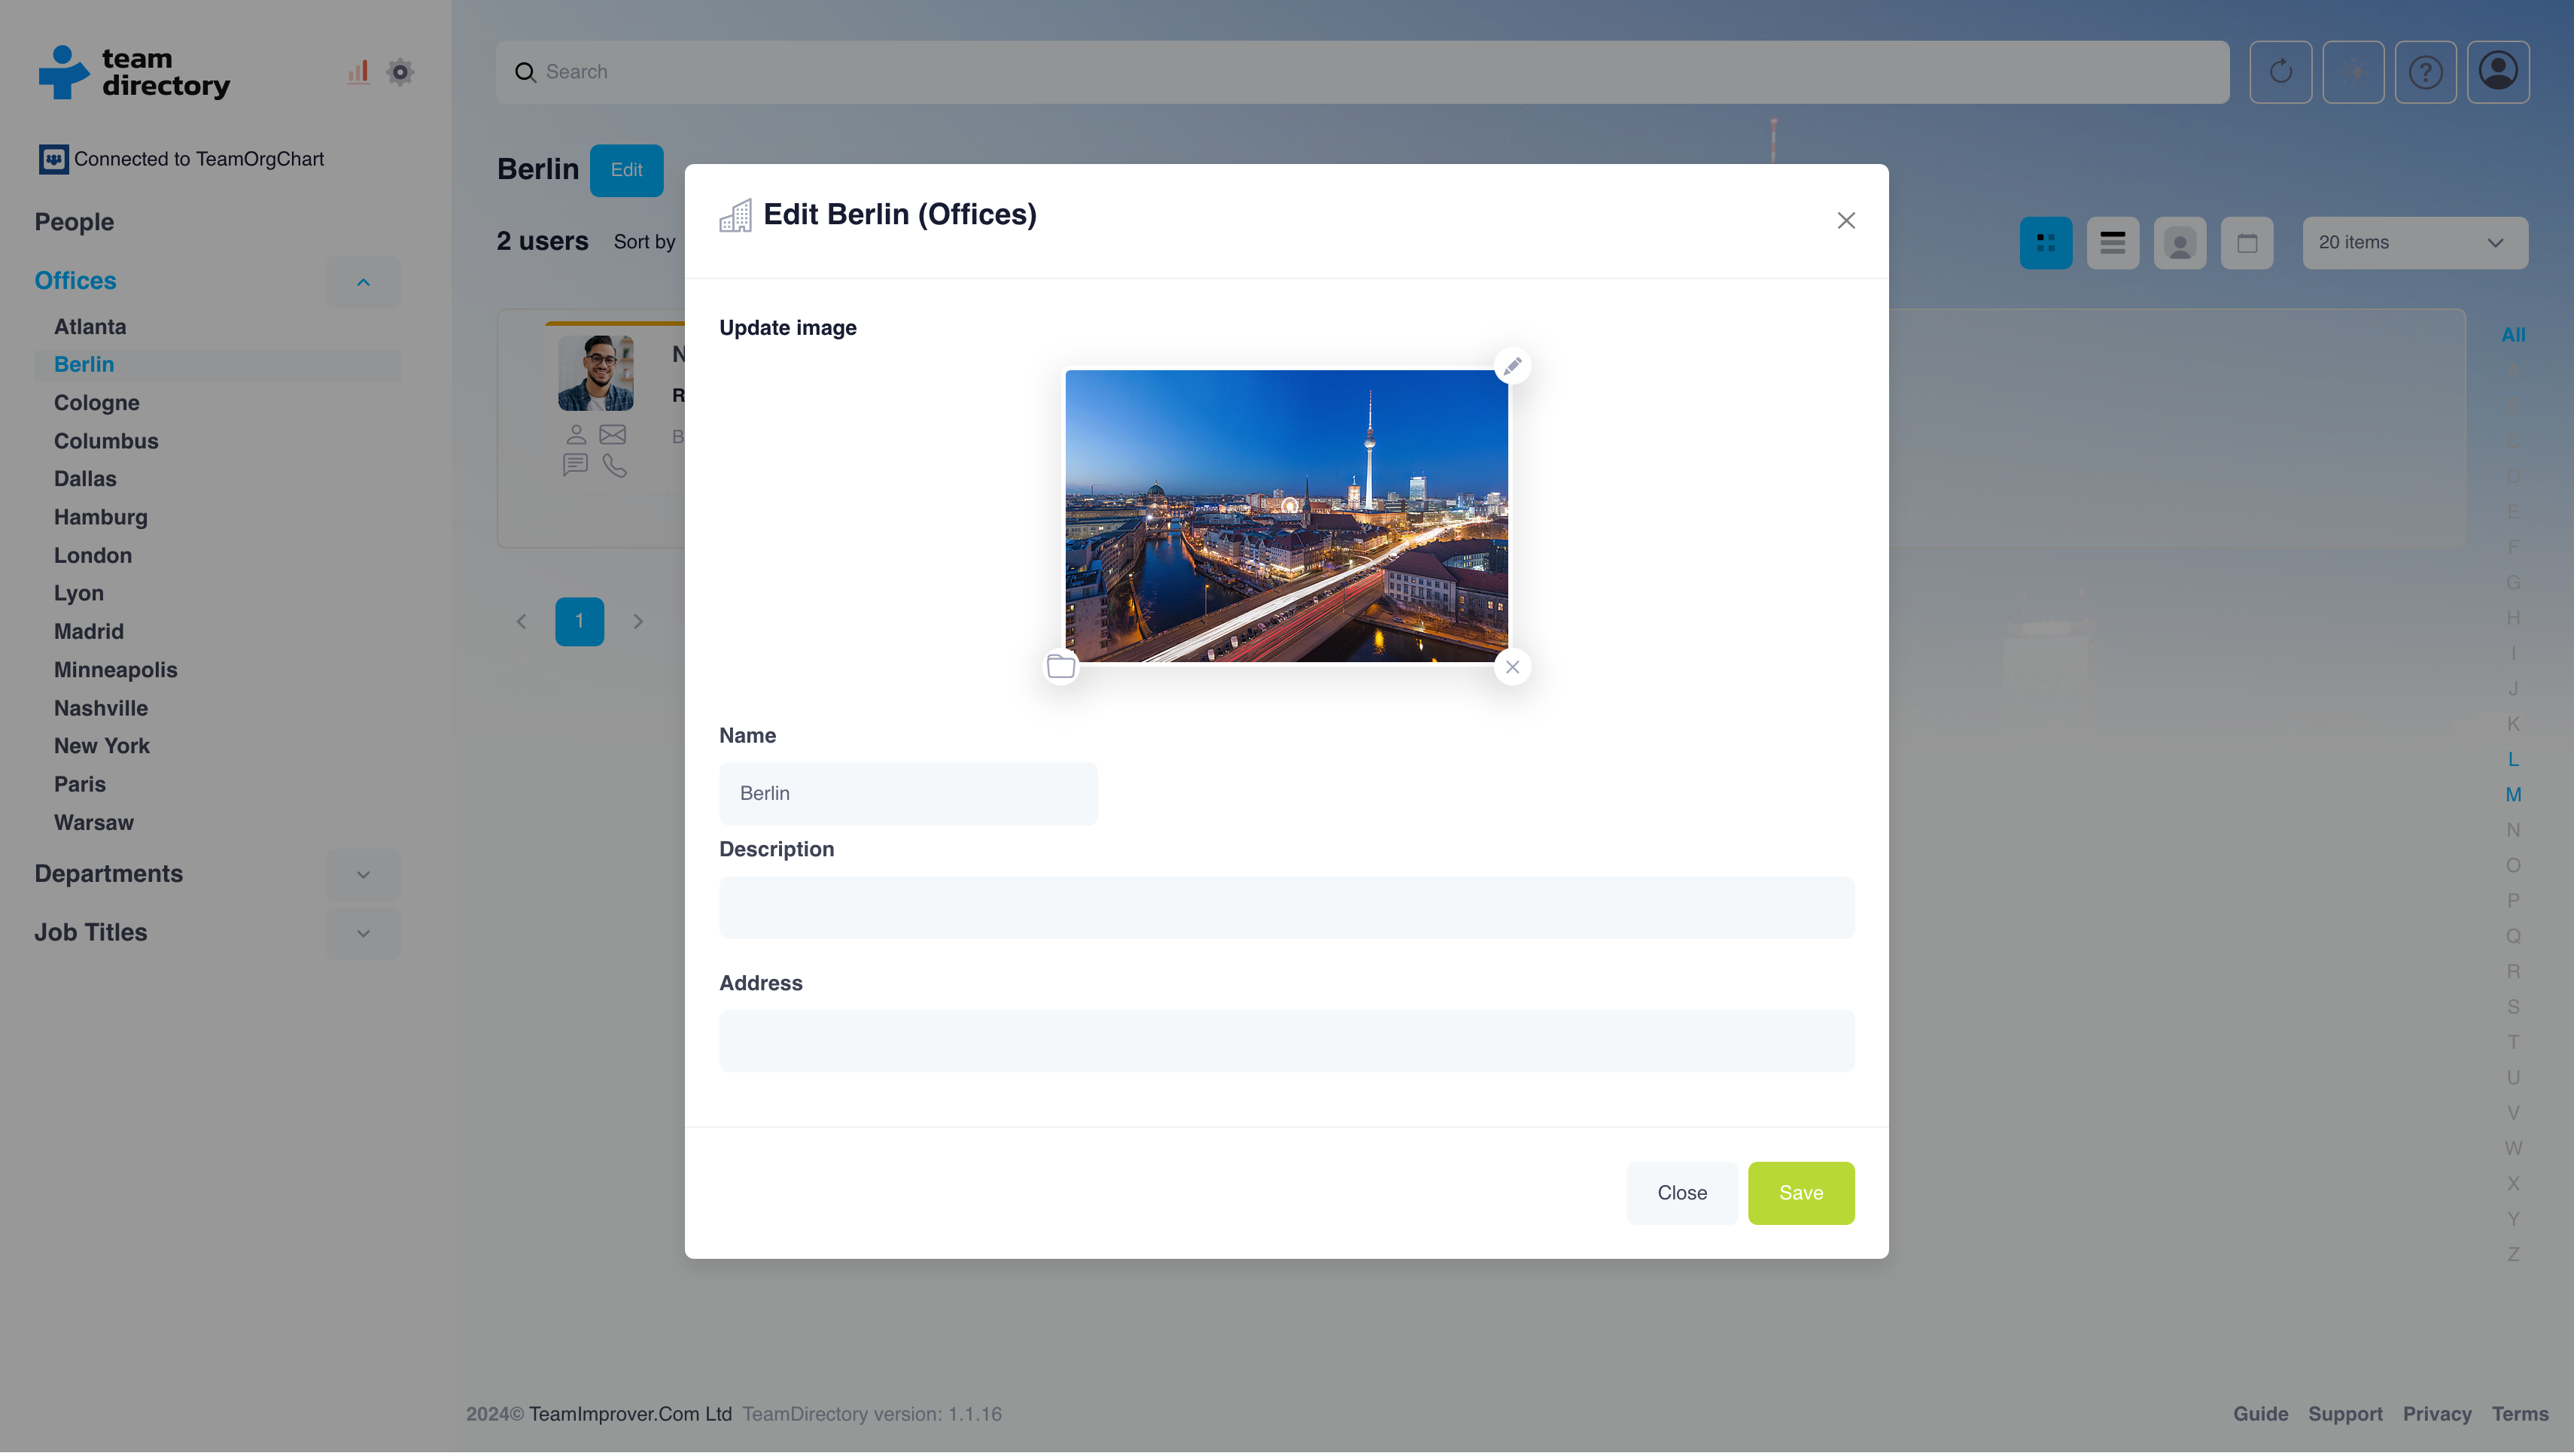Switch to calendar view icon
Viewport: 2574px width, 1456px height.
click(2247, 243)
